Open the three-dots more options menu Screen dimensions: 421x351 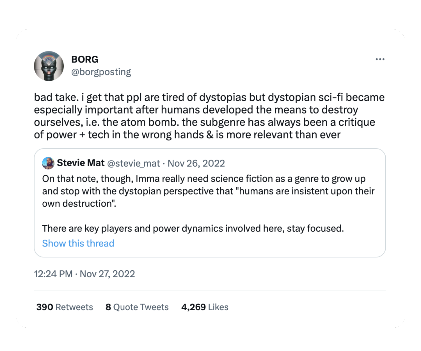click(380, 59)
